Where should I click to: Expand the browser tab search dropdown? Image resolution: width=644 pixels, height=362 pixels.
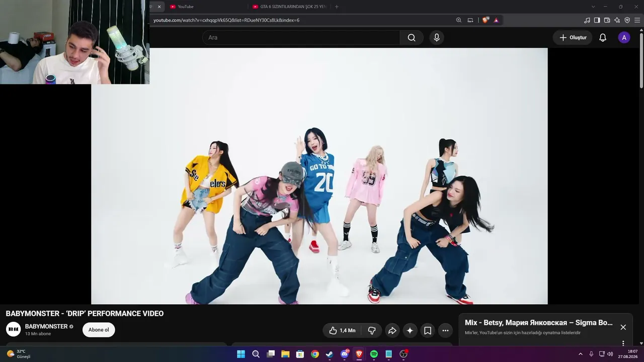(593, 7)
